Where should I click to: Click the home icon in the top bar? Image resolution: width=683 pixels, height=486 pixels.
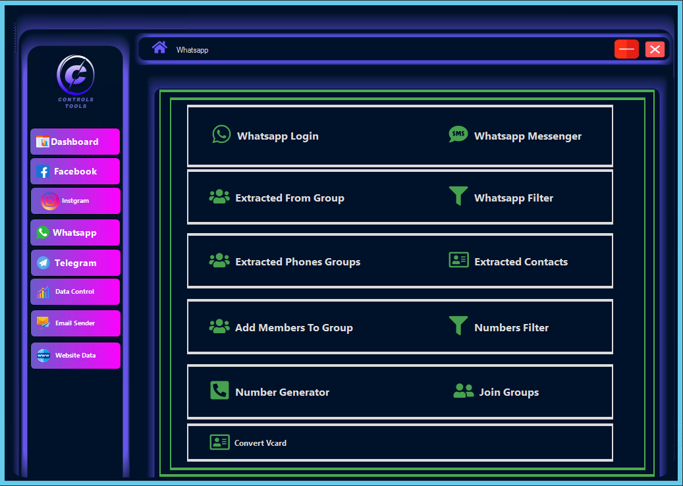pyautogui.click(x=159, y=47)
